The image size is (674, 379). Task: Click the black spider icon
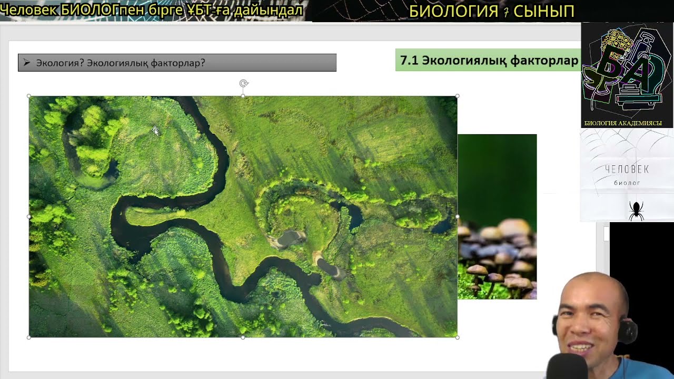click(636, 210)
